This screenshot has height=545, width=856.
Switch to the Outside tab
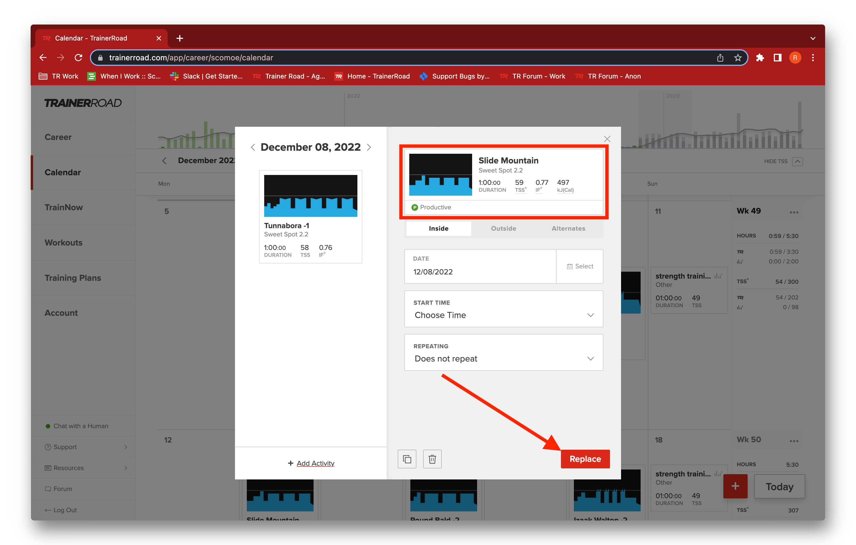(503, 228)
